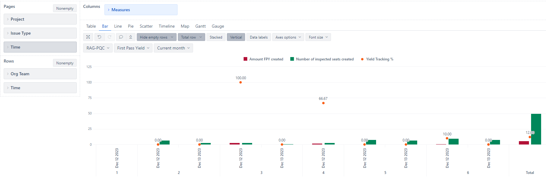Expand the Issue Type chevron
Viewport: 546px width, 180px height.
[x=8, y=33]
